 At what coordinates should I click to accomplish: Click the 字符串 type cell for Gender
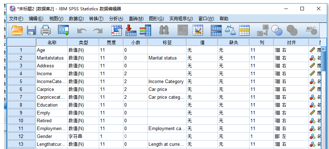(83, 136)
